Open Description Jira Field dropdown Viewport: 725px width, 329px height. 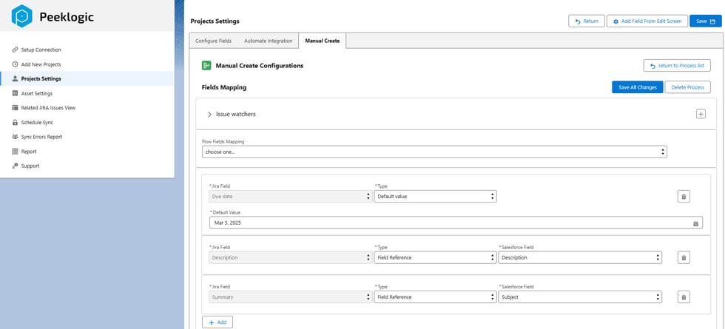[290, 258]
